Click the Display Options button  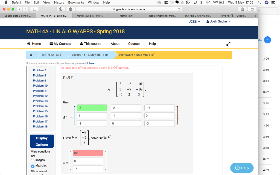click(42, 141)
